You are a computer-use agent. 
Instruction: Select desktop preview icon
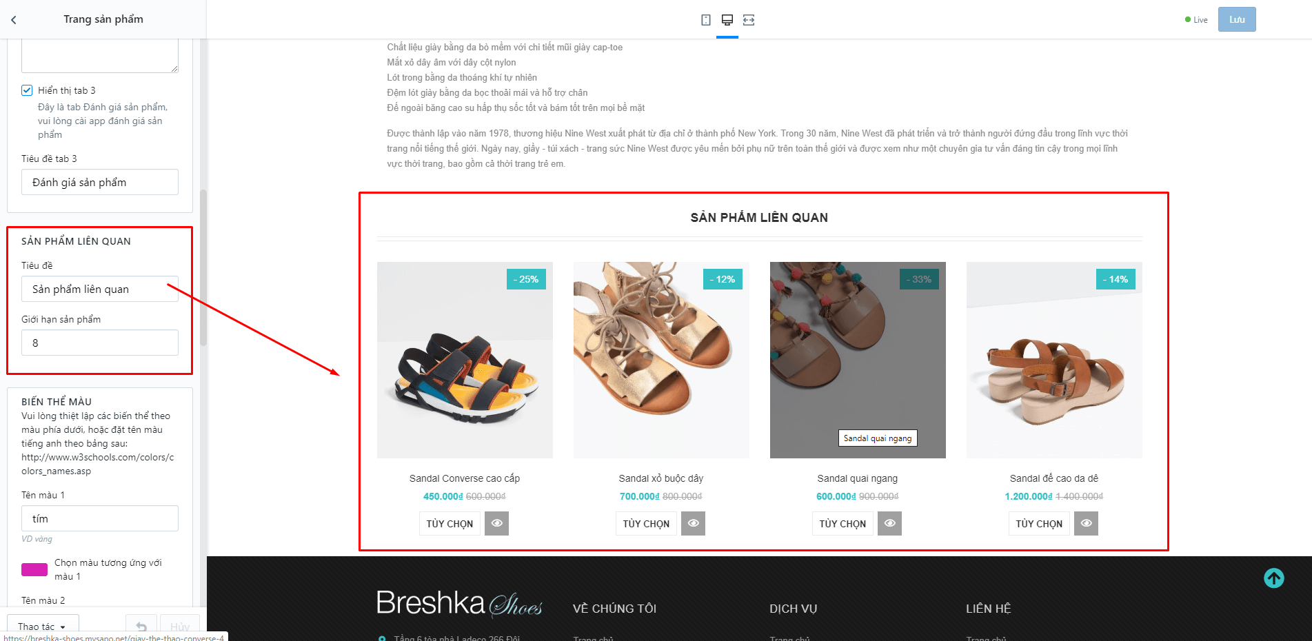[x=727, y=20]
